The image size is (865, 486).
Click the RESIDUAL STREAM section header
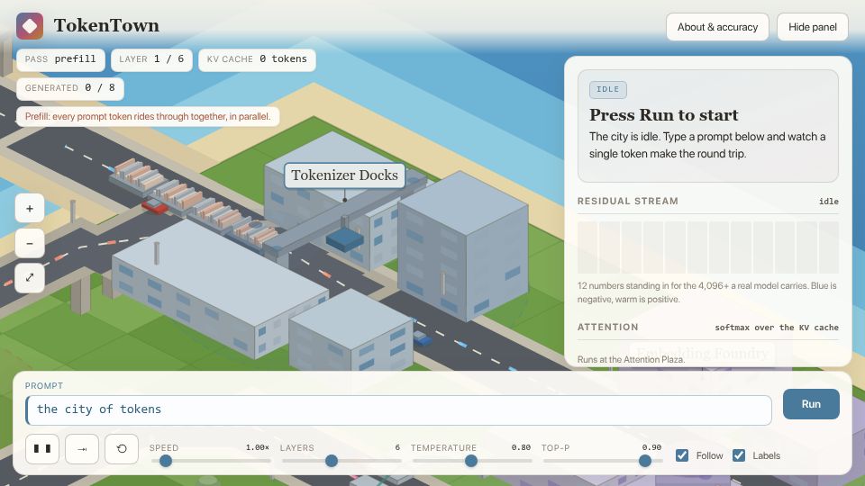[628, 201]
